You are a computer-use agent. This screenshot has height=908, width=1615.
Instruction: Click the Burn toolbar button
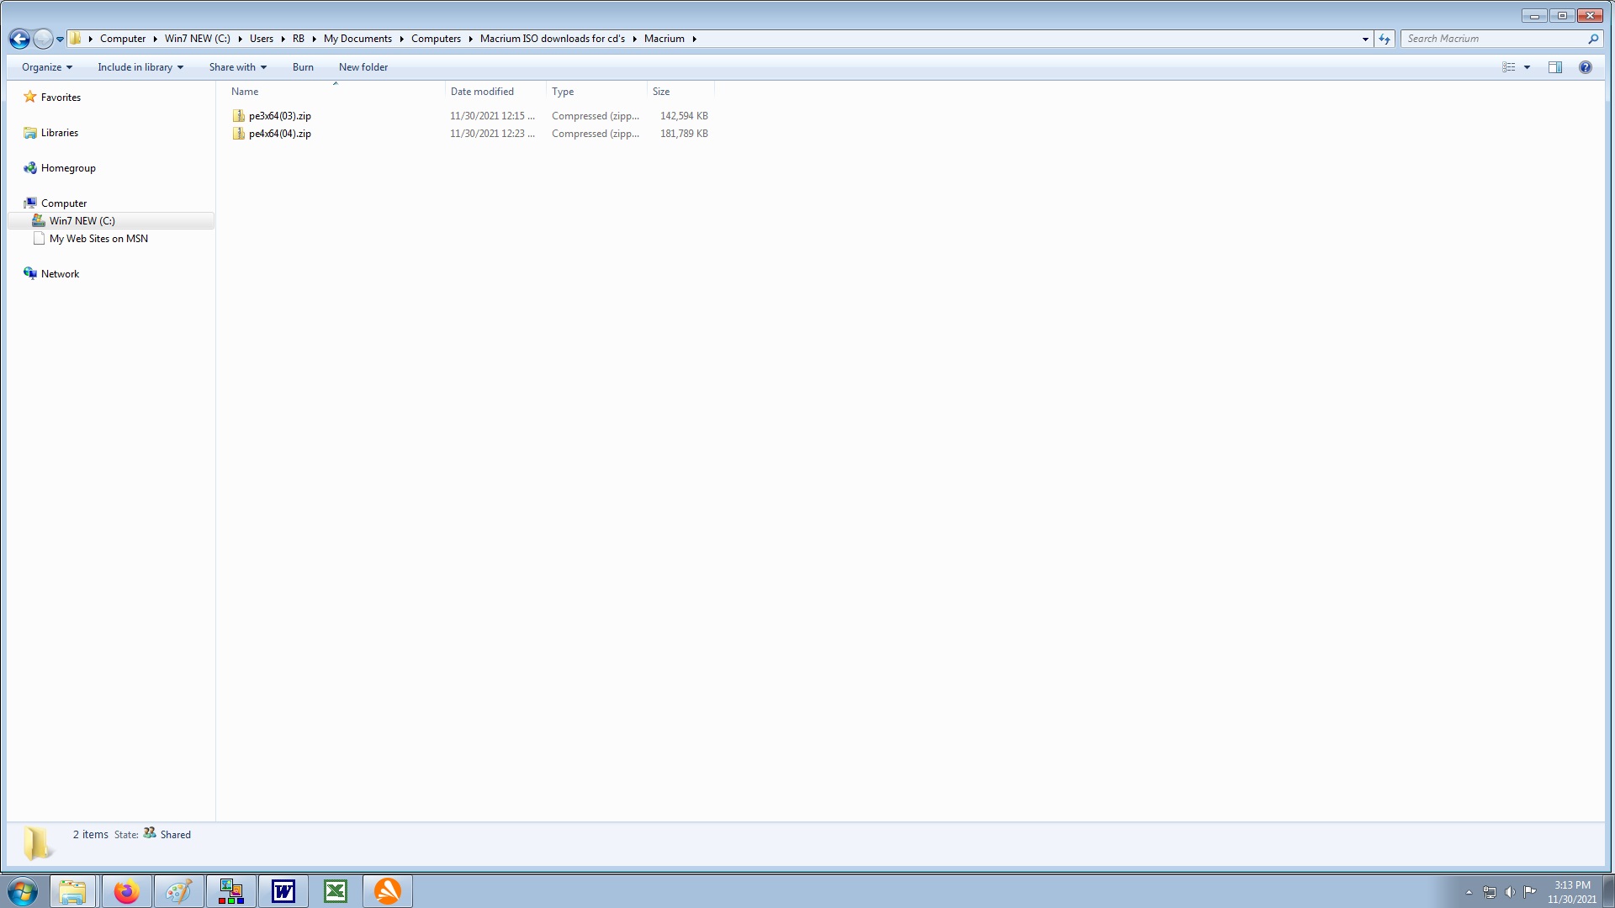point(303,67)
